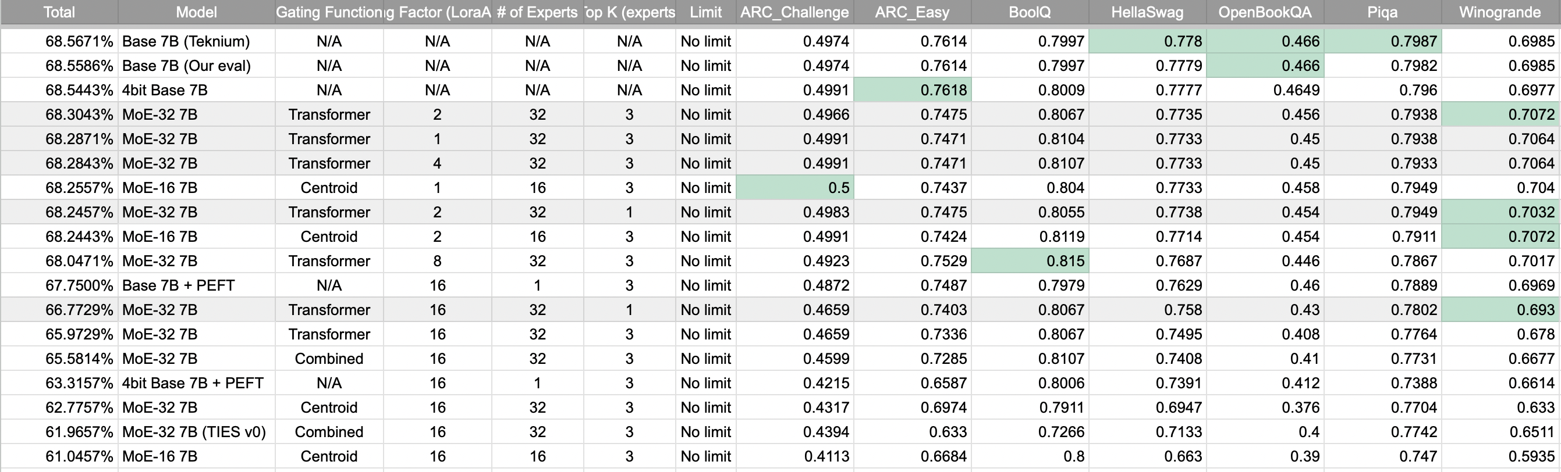Image resolution: width=1561 pixels, height=472 pixels.
Task: Click the MoE-32 7B (TIES v0) cell
Action: [x=194, y=432]
